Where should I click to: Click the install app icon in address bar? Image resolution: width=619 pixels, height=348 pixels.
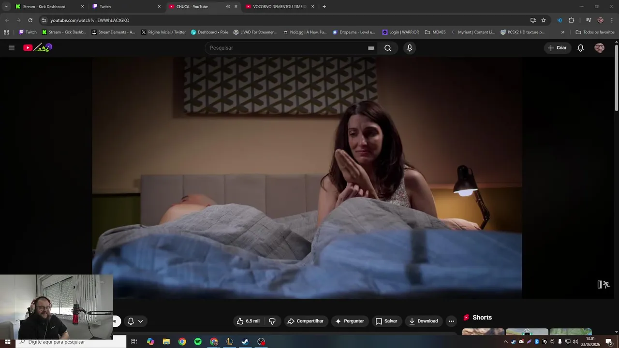click(533, 20)
